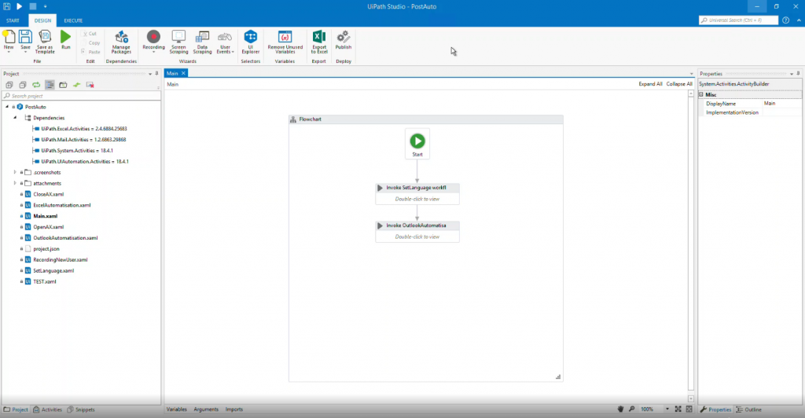Start the Recording wizard

click(153, 41)
